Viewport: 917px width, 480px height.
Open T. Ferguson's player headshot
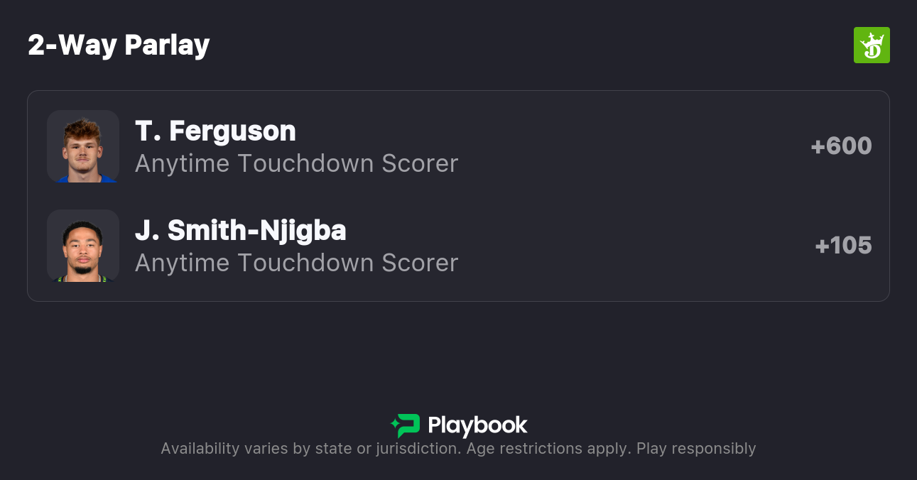83,146
